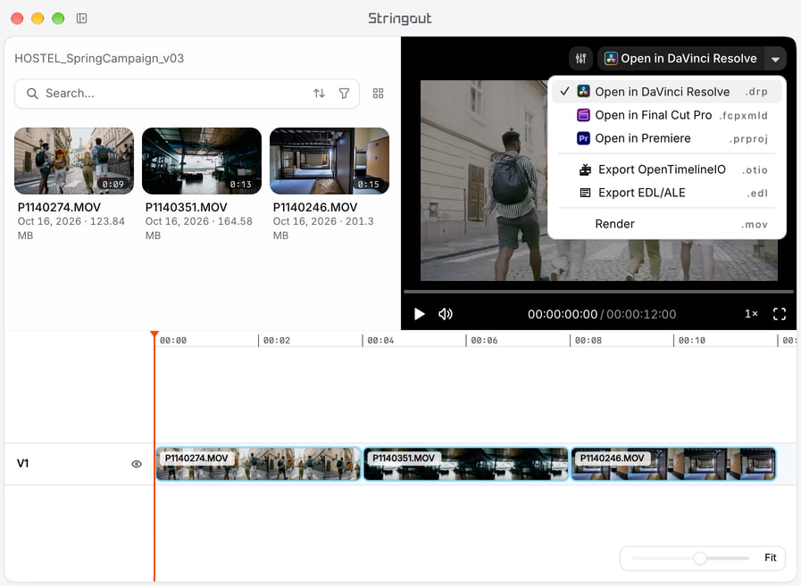Enter fullscreen preview

coord(779,314)
